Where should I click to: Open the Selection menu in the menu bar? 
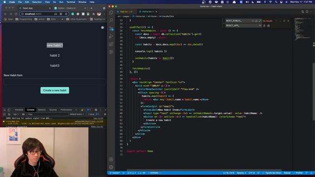(37, 2)
